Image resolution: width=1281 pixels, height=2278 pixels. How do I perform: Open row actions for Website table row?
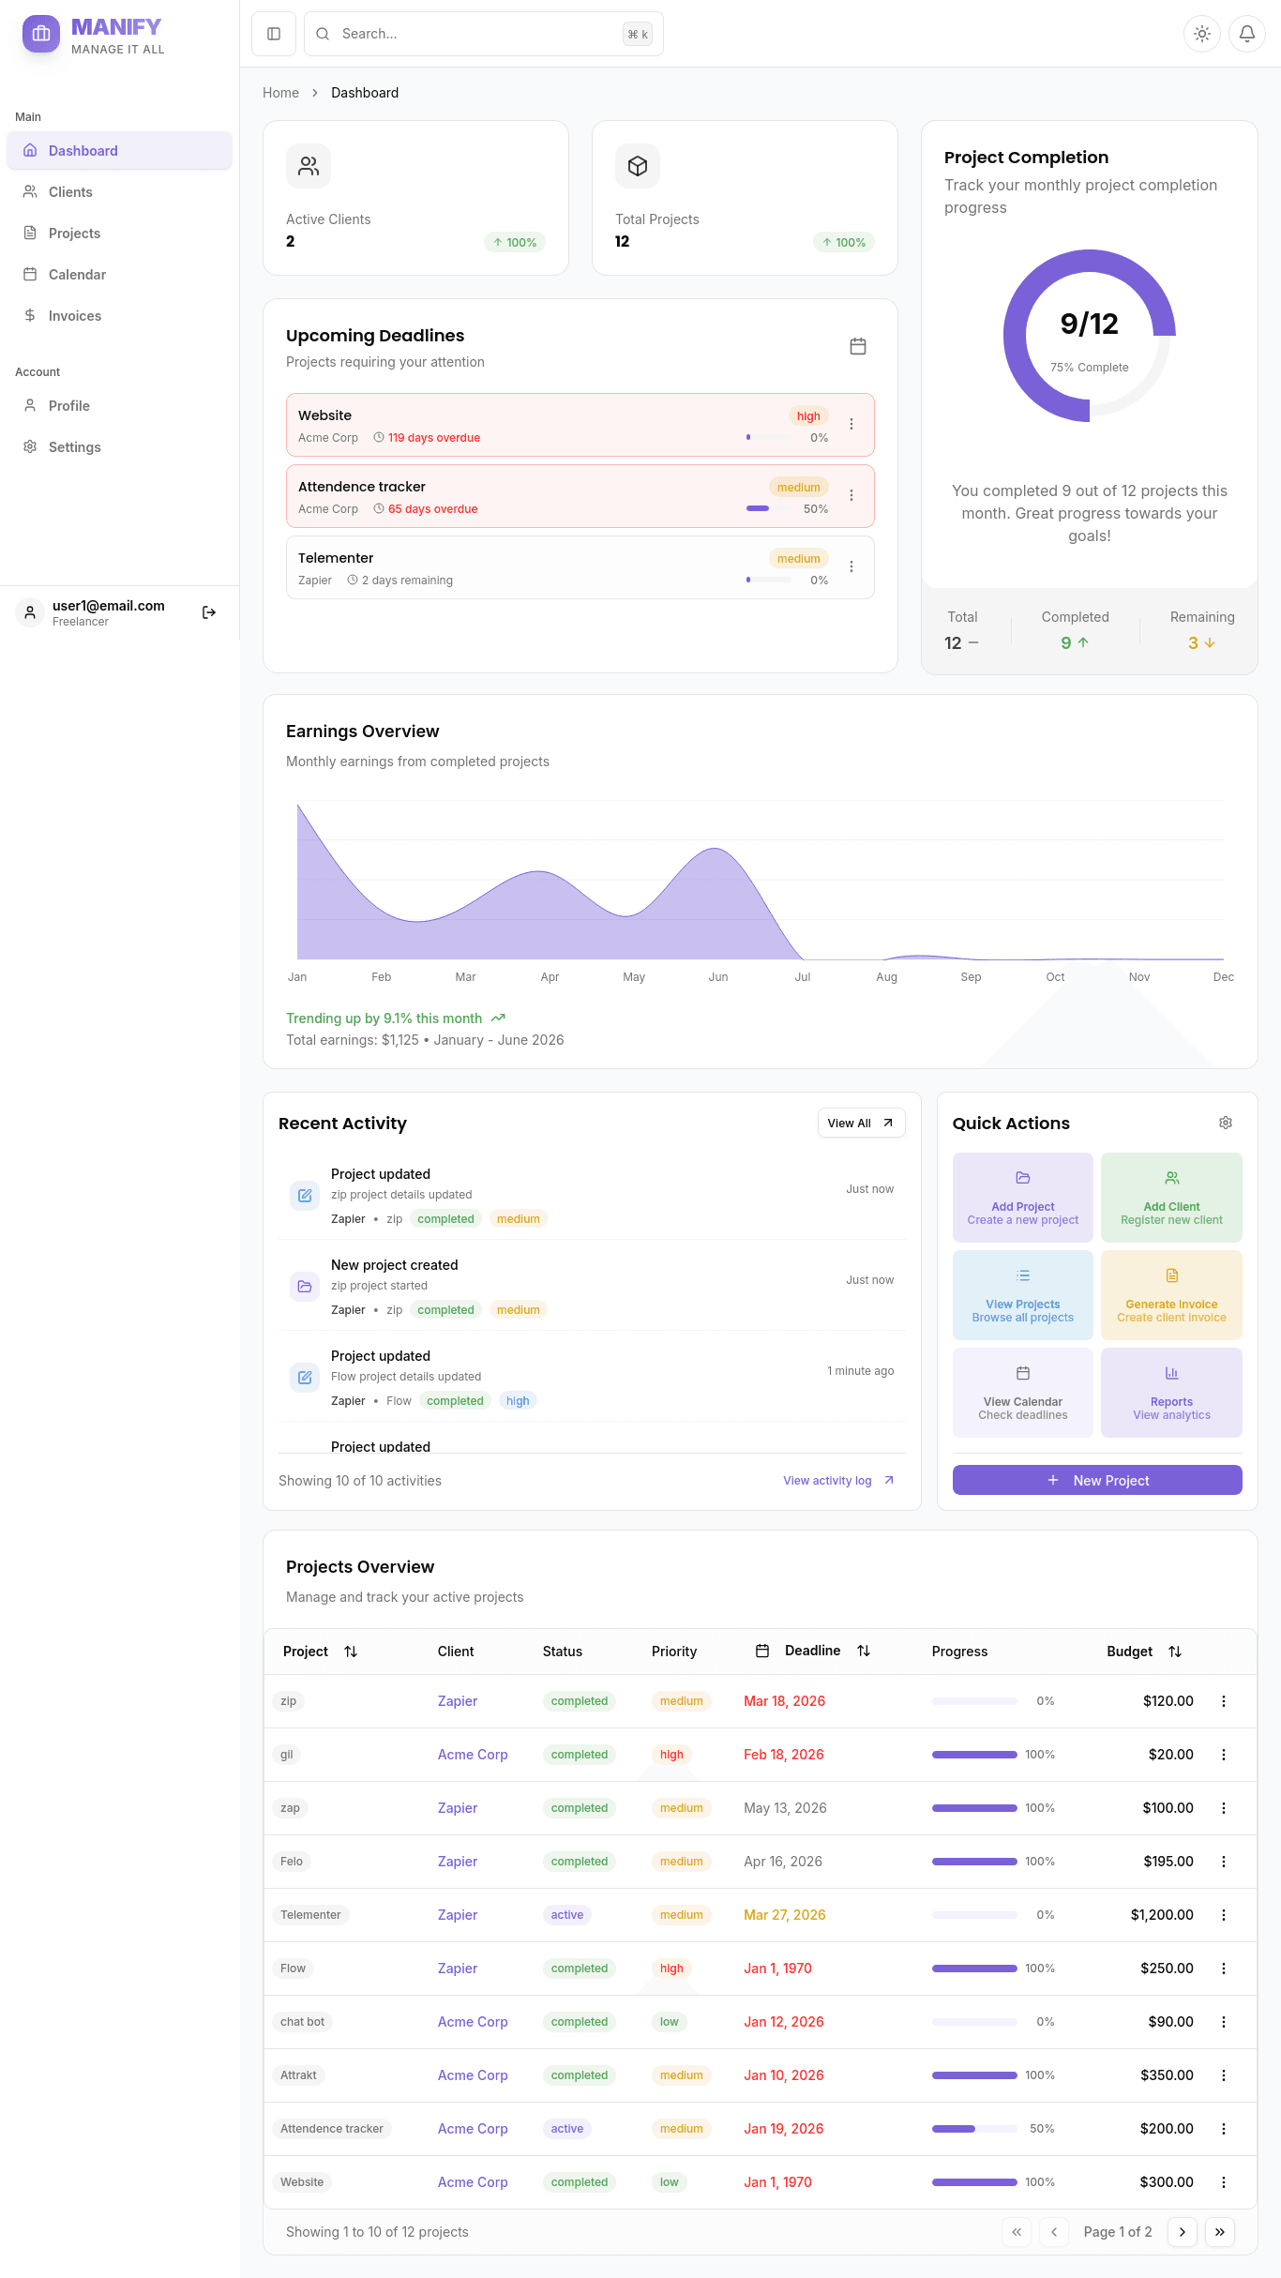coord(1223,2182)
